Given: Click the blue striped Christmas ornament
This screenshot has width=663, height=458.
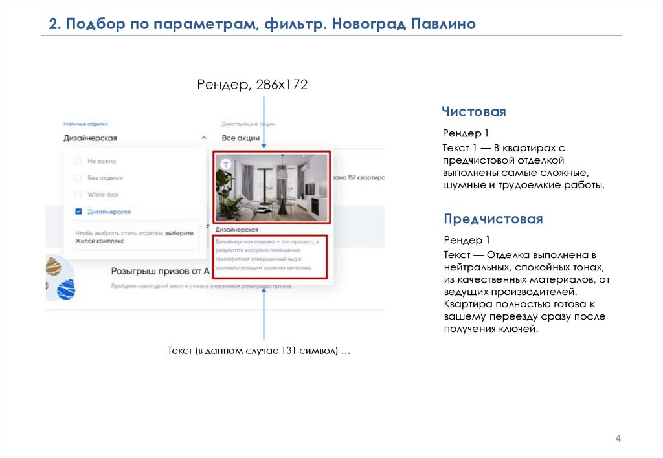Looking at the screenshot, I should pyautogui.click(x=65, y=289).
